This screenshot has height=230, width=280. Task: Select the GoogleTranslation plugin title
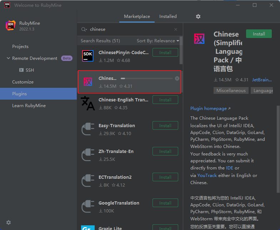coord(119,203)
